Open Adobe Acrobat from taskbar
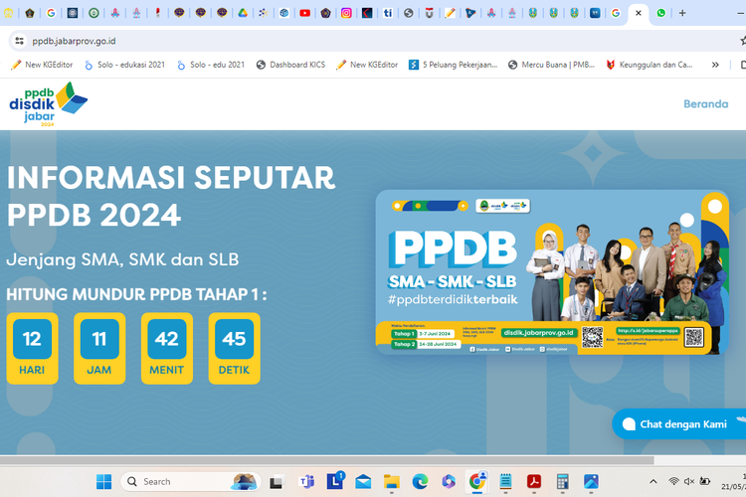Image resolution: width=746 pixels, height=497 pixels. click(534, 482)
